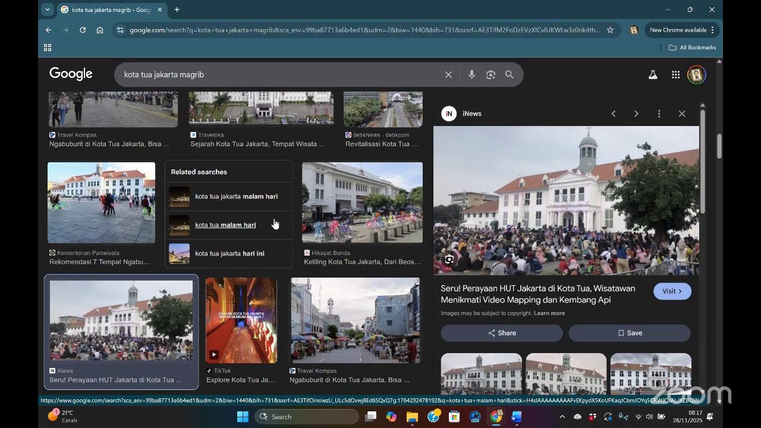The height and width of the screenshot is (428, 761).
Task: Open File Explorer from the taskbar
Action: (412, 417)
